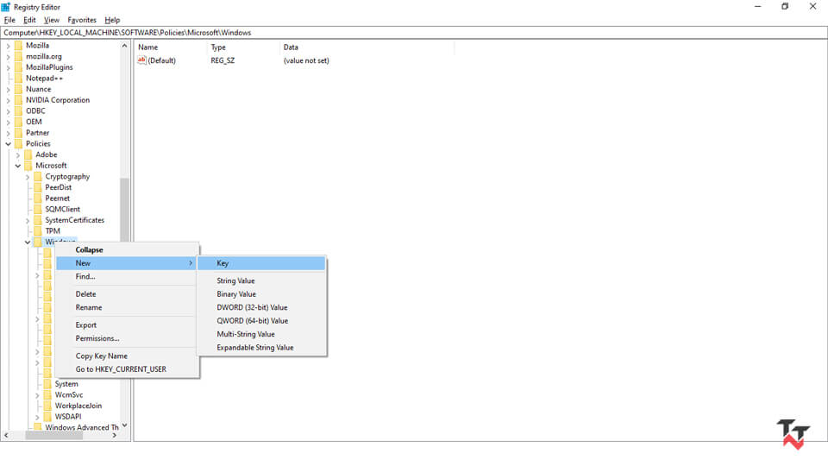Select Copy Key Name
The height and width of the screenshot is (466, 828).
[x=127, y=356]
